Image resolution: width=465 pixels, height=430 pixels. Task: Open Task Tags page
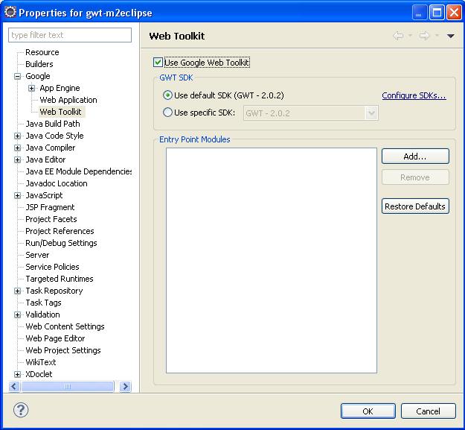click(x=43, y=303)
